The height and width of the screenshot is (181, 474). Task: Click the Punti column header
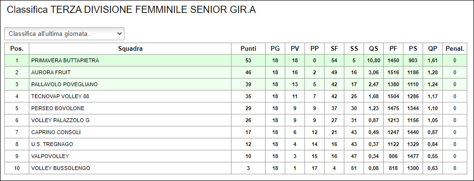[x=248, y=49]
